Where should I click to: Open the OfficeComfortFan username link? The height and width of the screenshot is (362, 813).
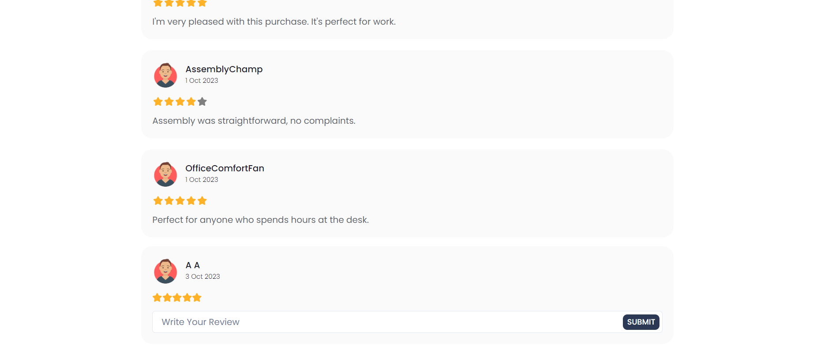point(225,168)
